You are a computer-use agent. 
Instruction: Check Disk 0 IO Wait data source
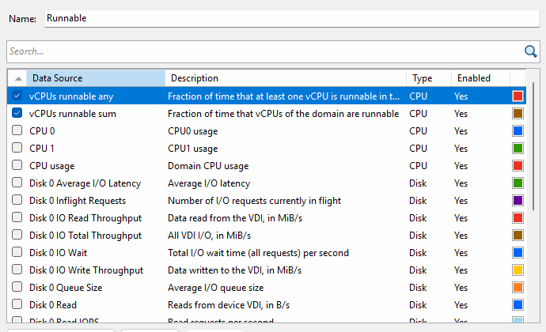17,252
